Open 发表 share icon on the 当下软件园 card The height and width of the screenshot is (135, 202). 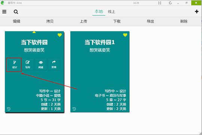tap(54, 64)
